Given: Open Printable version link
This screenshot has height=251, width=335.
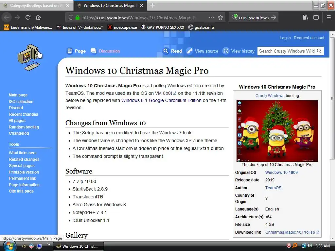Looking at the screenshot, I should coord(24,172).
